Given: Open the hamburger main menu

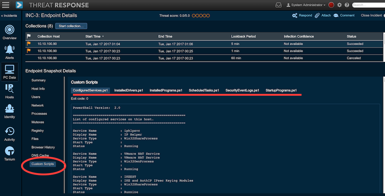Looking at the screenshot, I should (x=5, y=5).
